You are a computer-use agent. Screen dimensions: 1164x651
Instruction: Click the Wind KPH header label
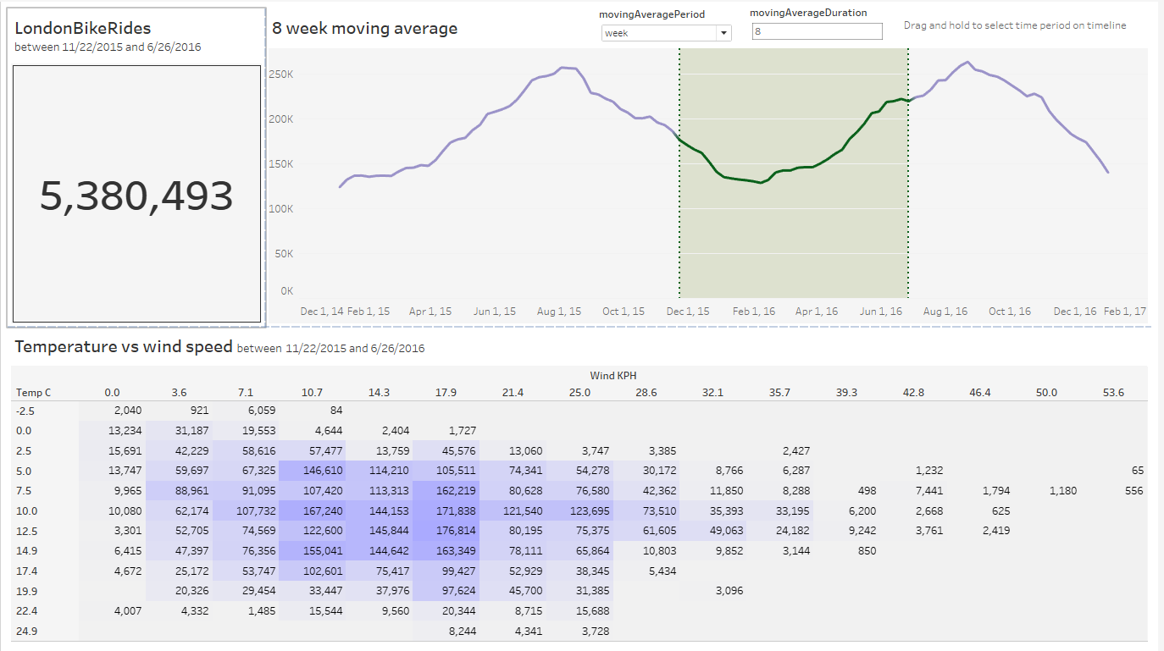coord(614,375)
